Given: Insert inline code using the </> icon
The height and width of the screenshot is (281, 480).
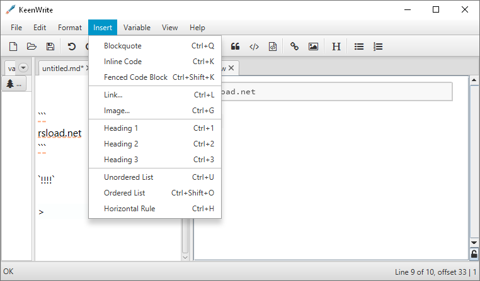Looking at the screenshot, I should [x=254, y=47].
